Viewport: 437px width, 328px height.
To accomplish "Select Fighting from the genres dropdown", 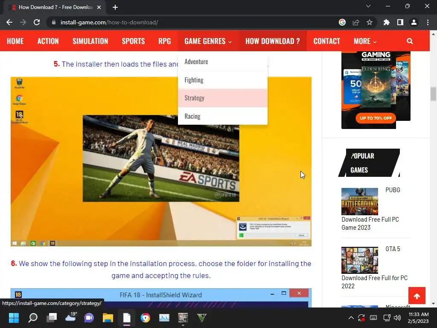I will [x=223, y=80].
